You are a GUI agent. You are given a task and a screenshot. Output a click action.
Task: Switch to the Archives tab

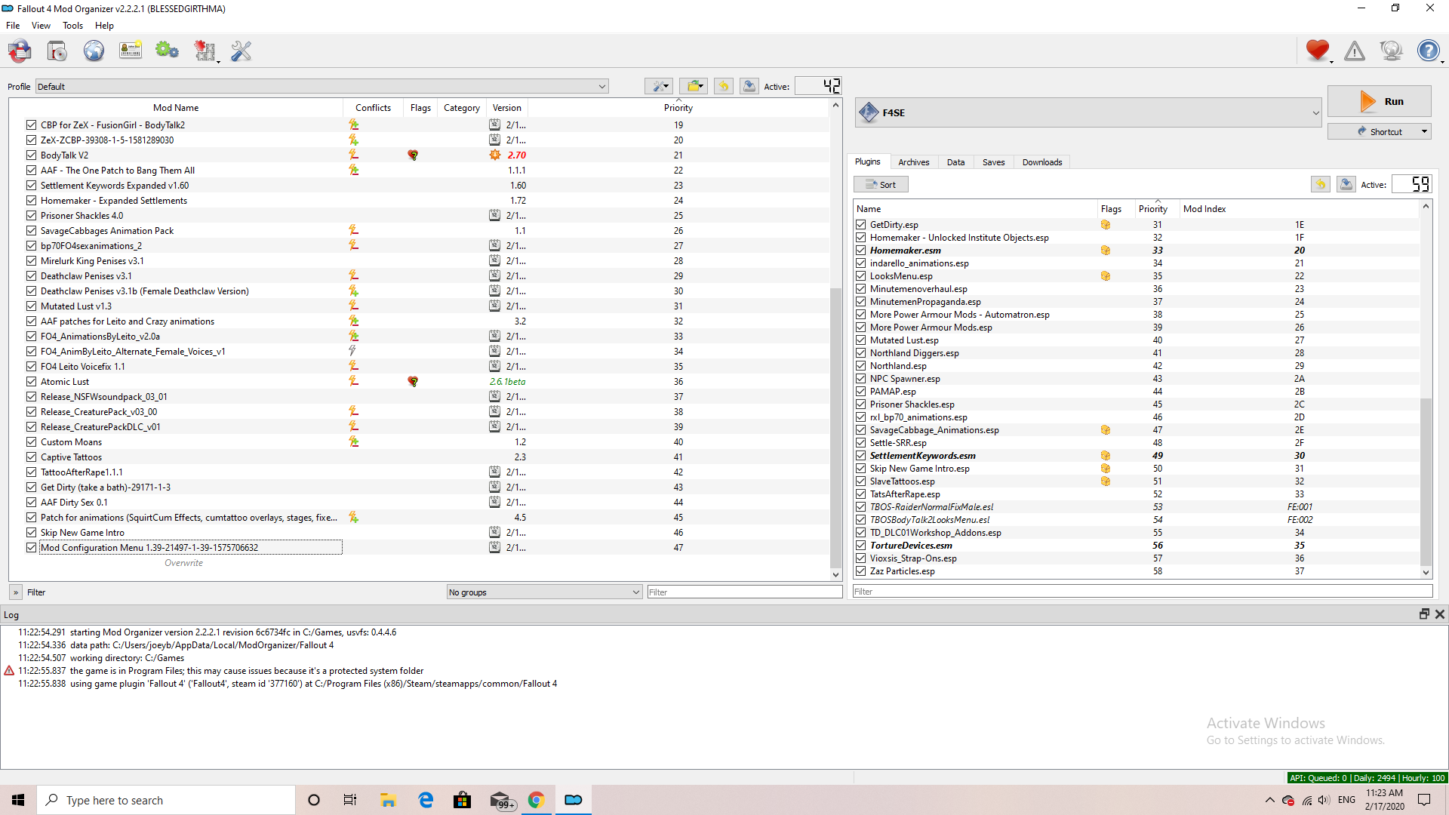pos(913,162)
